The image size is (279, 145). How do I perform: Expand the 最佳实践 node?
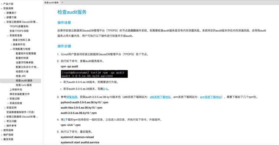[x=2, y=139]
